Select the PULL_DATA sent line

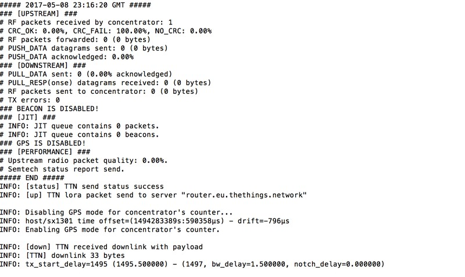86,74
